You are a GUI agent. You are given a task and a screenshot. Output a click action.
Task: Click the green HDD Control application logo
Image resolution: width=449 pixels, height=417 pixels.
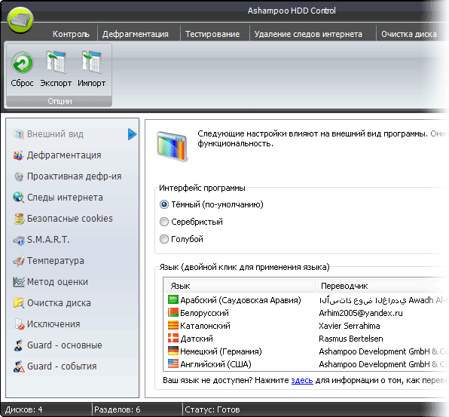coord(20,20)
